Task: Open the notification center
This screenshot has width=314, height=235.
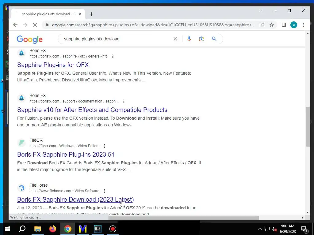Action: coord(304,229)
